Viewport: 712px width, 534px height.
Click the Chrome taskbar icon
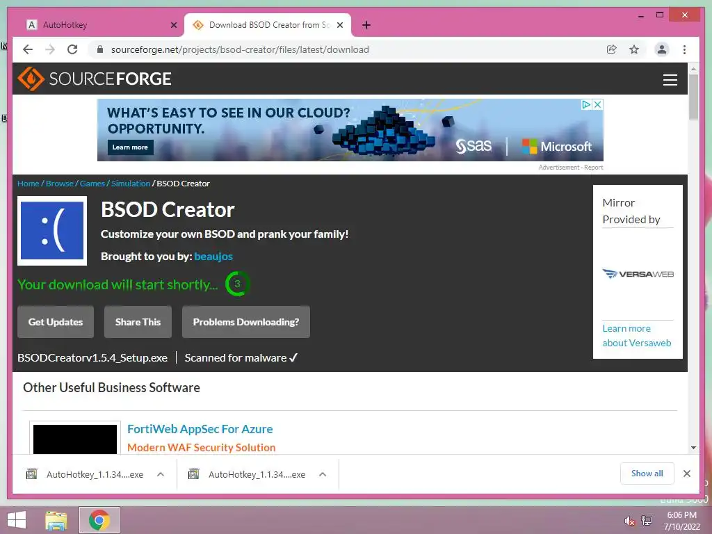99,520
